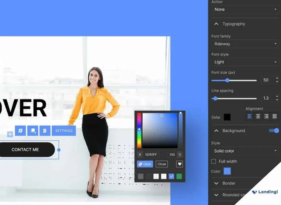This screenshot has width=281, height=205.
Task: Open the SETTINGS for the selected element
Action: tap(64, 131)
